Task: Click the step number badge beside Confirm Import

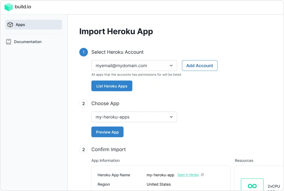Action: point(83,150)
